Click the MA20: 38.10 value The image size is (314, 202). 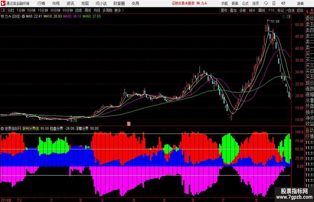tap(72, 17)
